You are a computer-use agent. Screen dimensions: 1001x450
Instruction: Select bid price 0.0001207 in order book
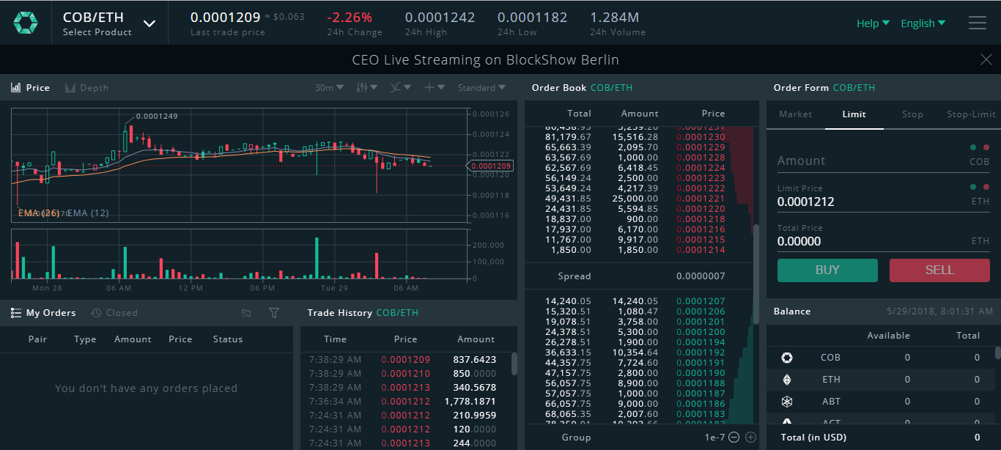[701, 301]
